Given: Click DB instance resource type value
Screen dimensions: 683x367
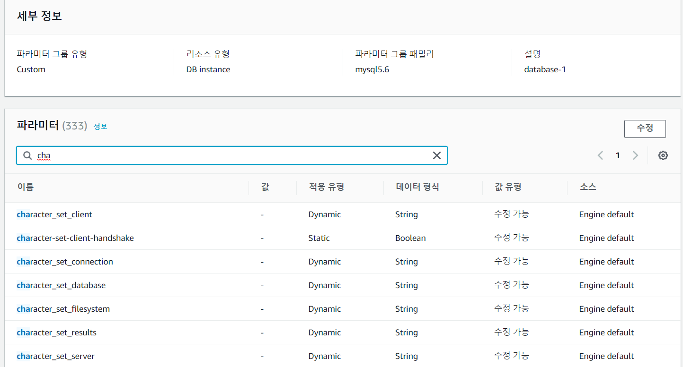Looking at the screenshot, I should pyautogui.click(x=208, y=69).
